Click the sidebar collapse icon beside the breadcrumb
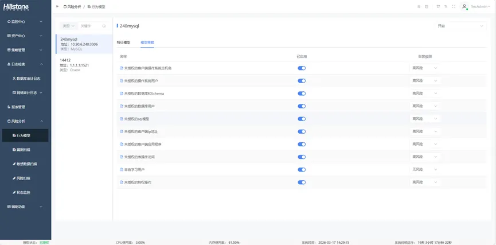Image resolution: width=496 pixels, height=245 pixels. click(x=57, y=6)
